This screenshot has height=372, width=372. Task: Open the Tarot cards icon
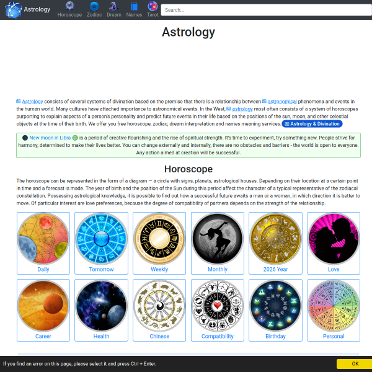153,6
